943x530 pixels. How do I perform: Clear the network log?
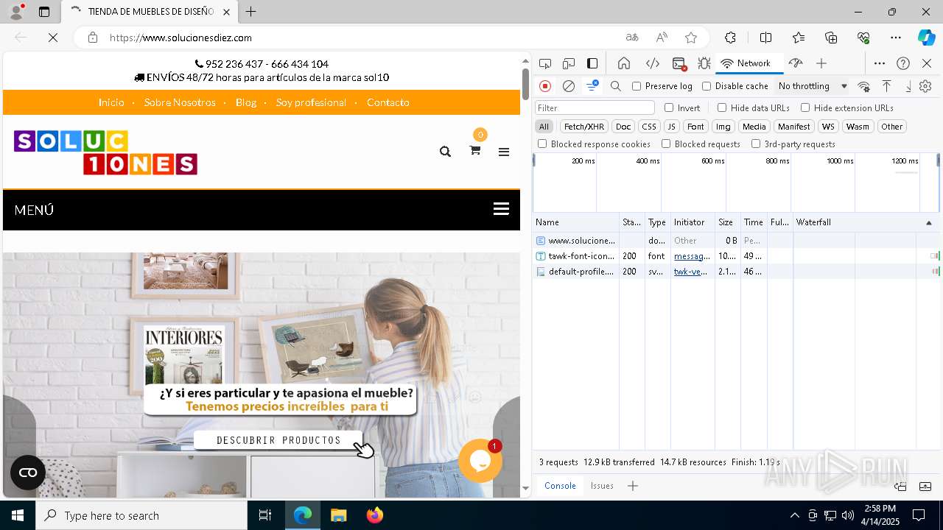pos(569,86)
